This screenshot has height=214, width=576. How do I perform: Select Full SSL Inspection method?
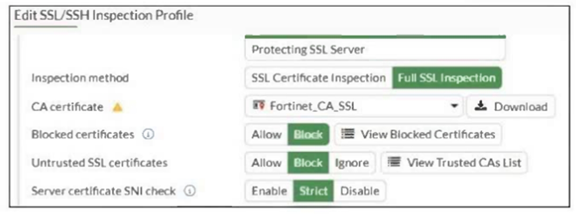[x=447, y=78]
